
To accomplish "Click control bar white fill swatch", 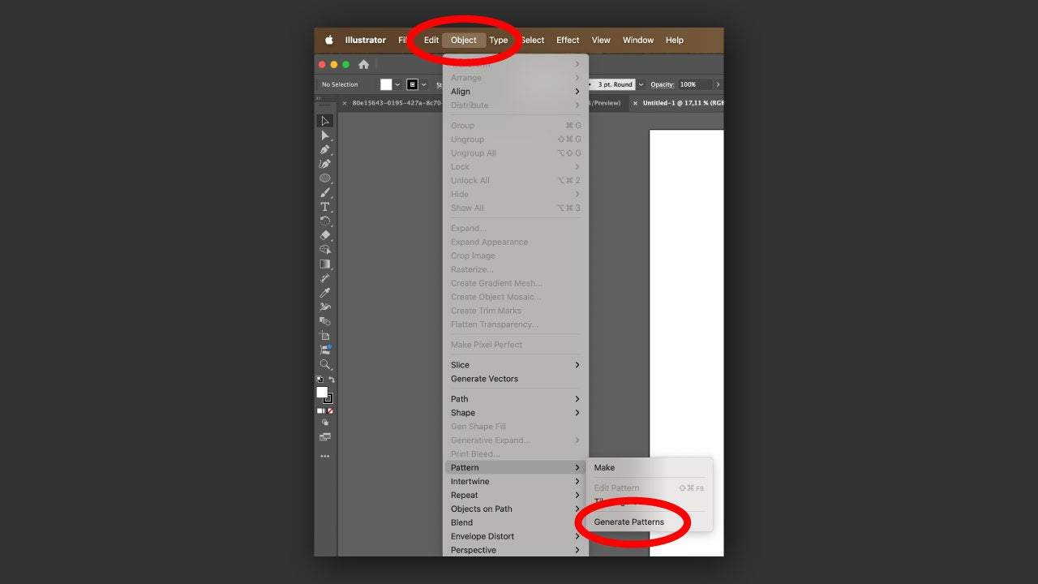I will (x=386, y=84).
